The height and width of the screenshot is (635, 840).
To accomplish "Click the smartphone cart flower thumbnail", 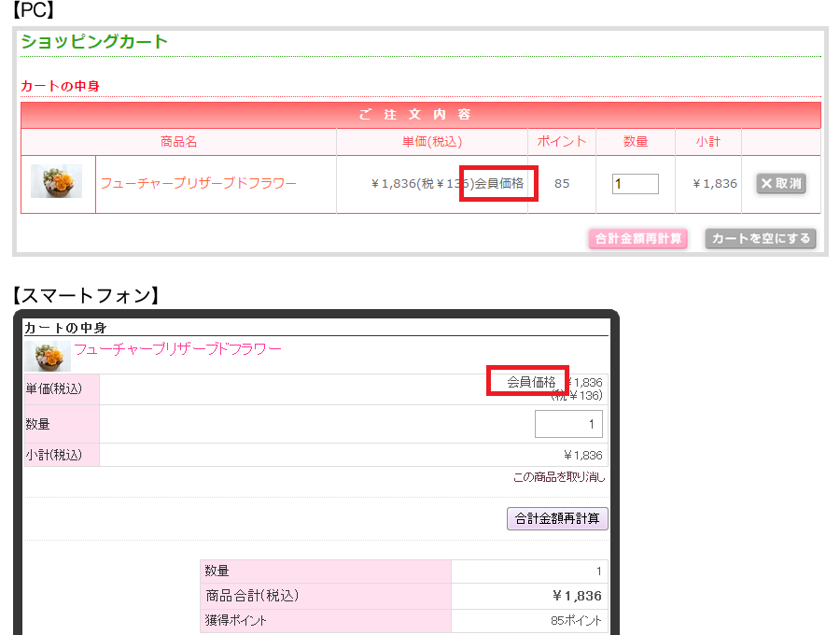I will [48, 356].
